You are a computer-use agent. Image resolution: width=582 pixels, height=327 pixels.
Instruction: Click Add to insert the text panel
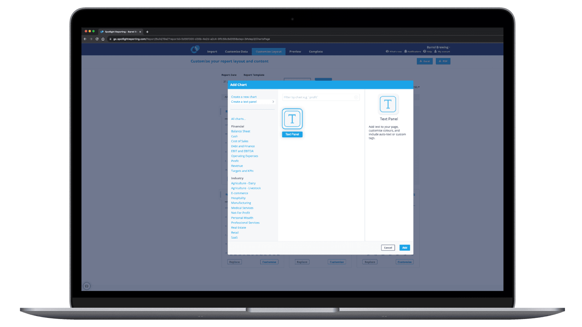(405, 248)
